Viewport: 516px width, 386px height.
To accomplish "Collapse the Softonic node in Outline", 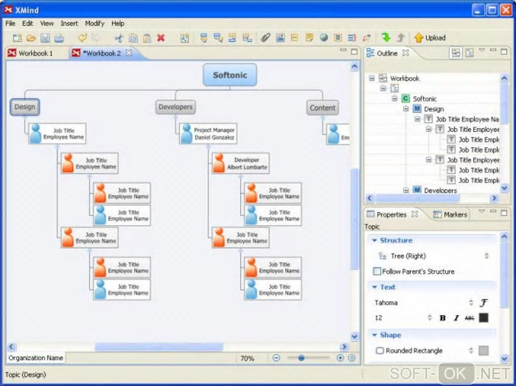I will click(395, 99).
